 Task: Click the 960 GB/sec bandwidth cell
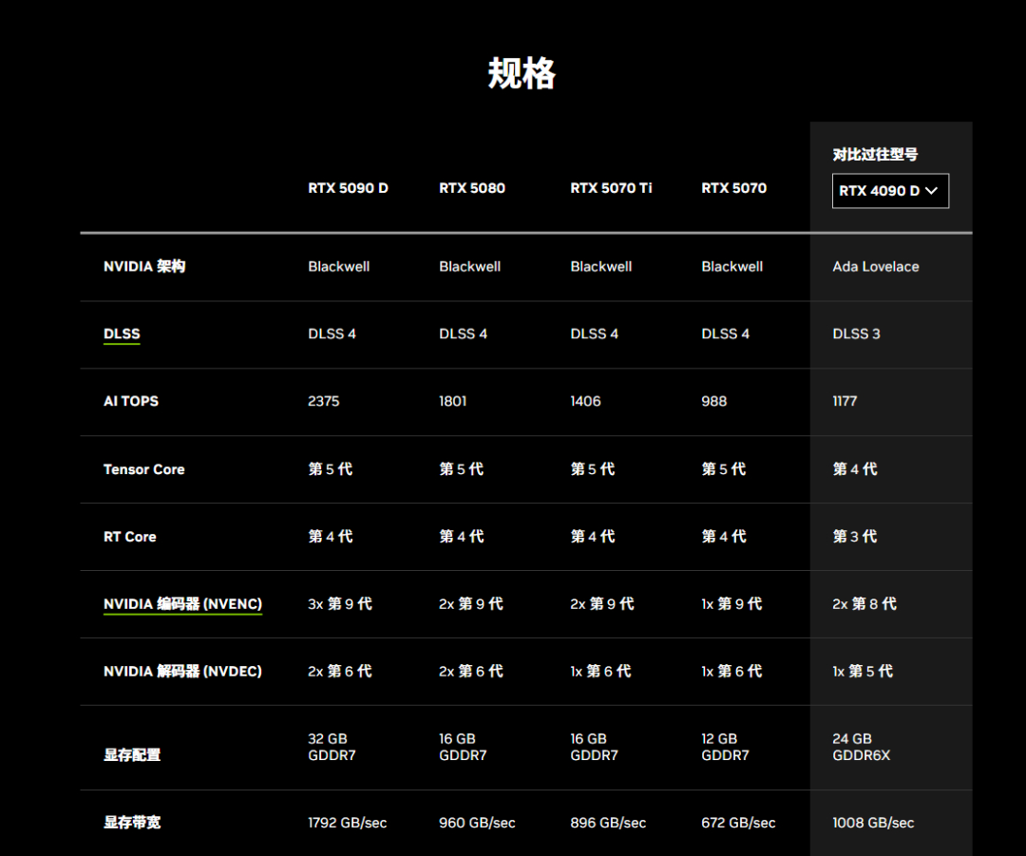tap(477, 823)
